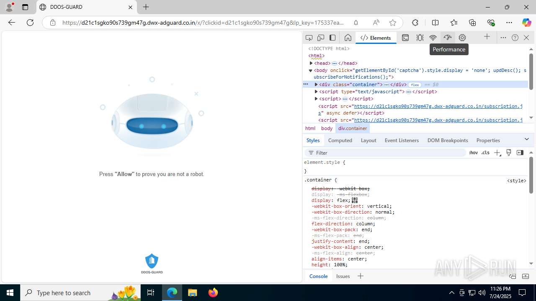Image resolution: width=536 pixels, height=301 pixels.
Task: Select html in the breadcrumb bar
Action: 310,128
